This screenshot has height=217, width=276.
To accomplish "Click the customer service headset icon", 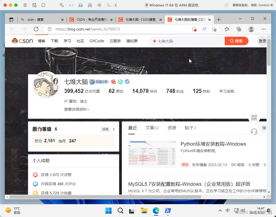I will (x=254, y=131).
